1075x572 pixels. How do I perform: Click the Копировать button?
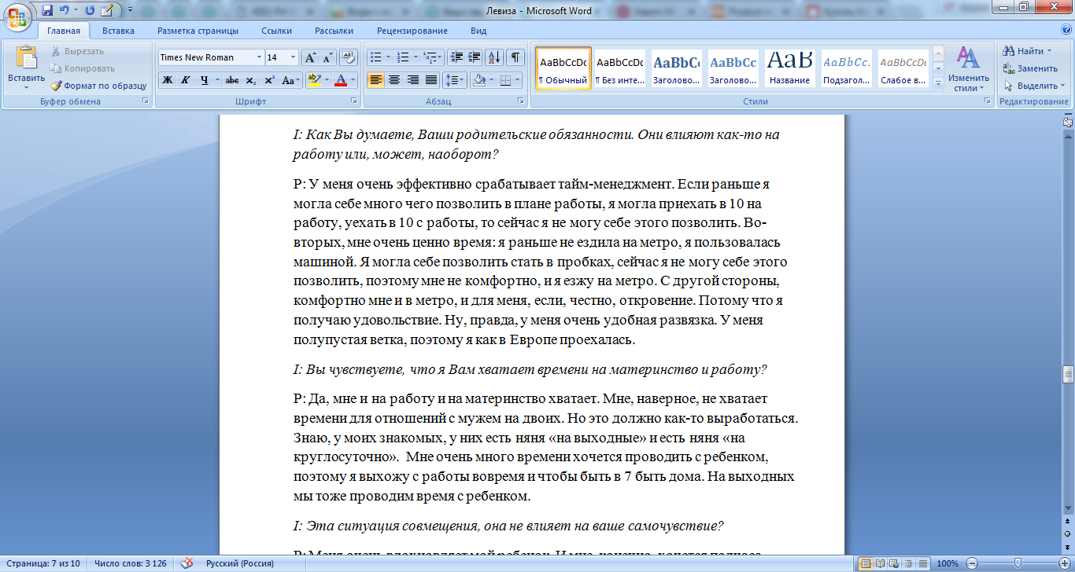pyautogui.click(x=83, y=68)
